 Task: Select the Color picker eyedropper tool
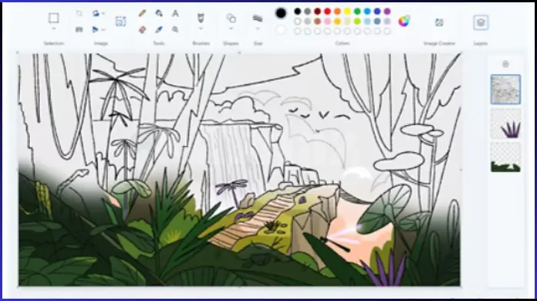click(159, 30)
